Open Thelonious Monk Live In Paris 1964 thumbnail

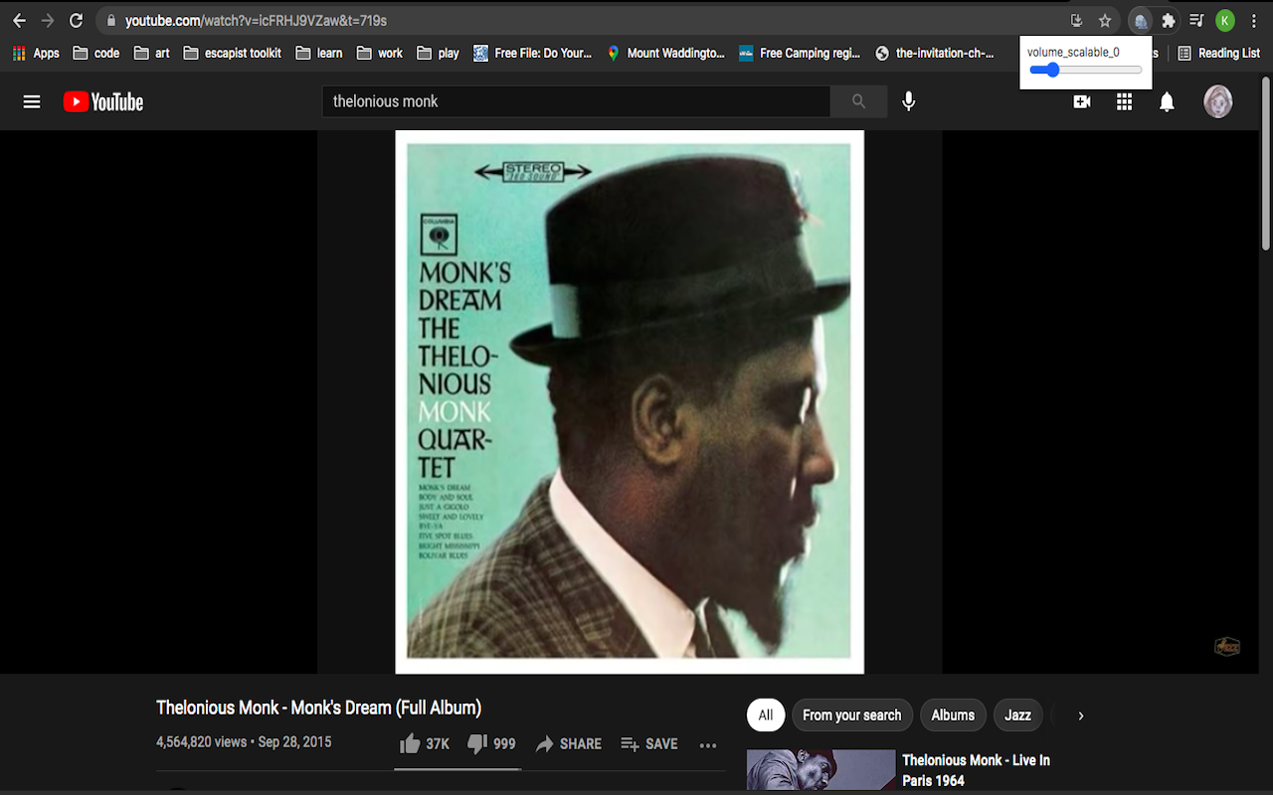pyautogui.click(x=821, y=770)
